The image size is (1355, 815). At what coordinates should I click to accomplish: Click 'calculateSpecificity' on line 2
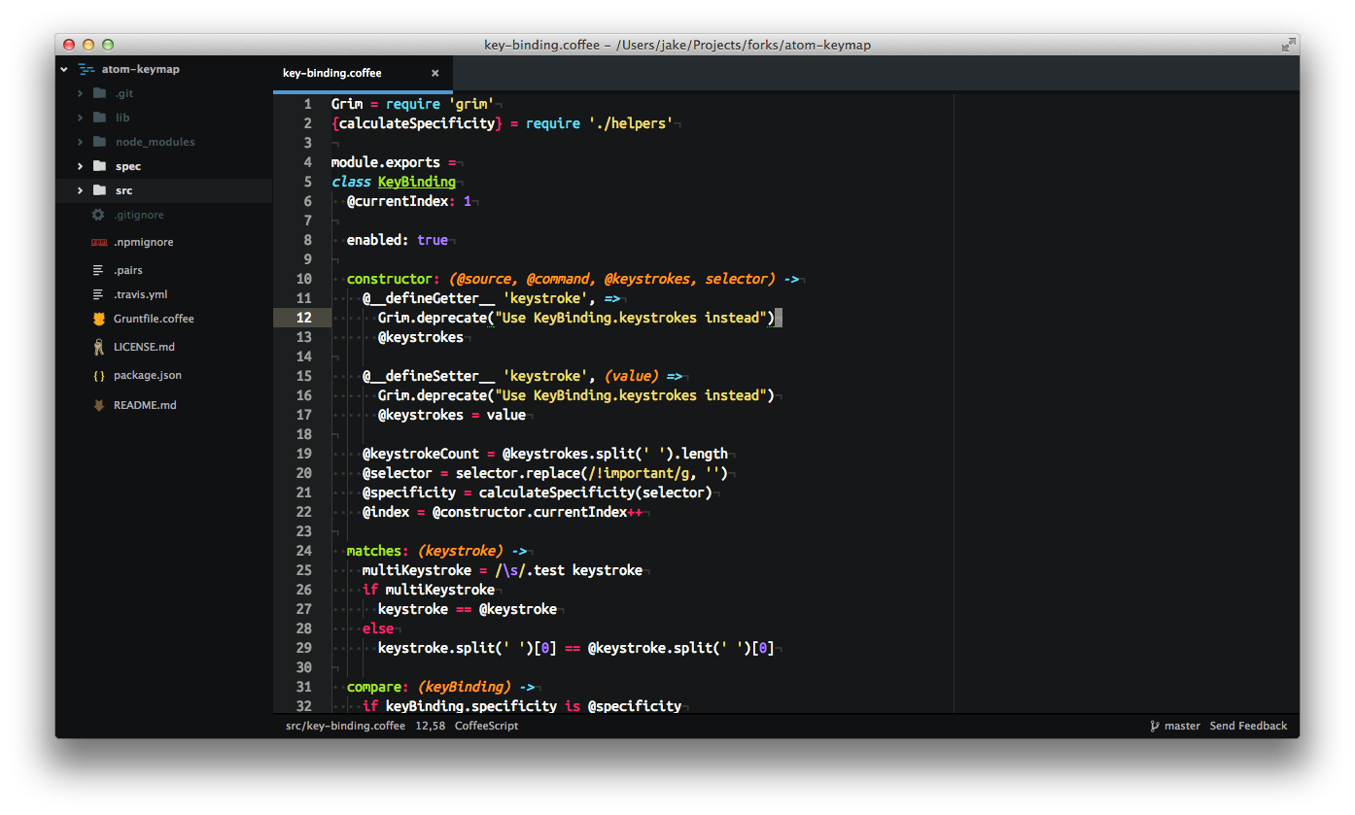(417, 123)
